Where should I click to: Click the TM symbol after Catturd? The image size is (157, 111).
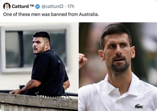point(32,5)
